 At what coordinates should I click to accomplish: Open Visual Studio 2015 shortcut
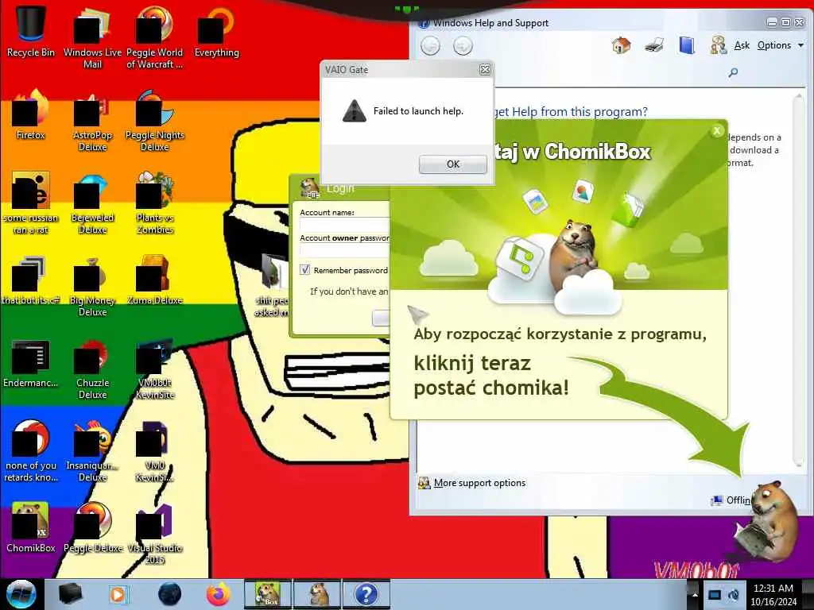(x=155, y=533)
